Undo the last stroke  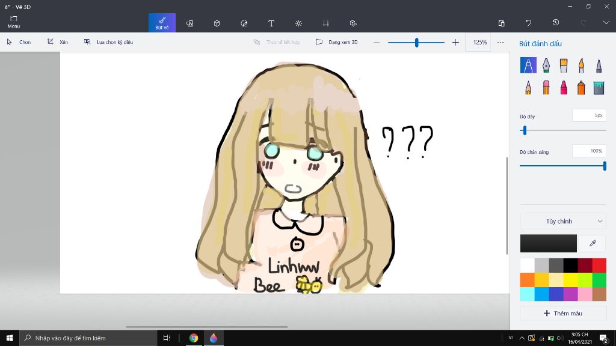[528, 23]
